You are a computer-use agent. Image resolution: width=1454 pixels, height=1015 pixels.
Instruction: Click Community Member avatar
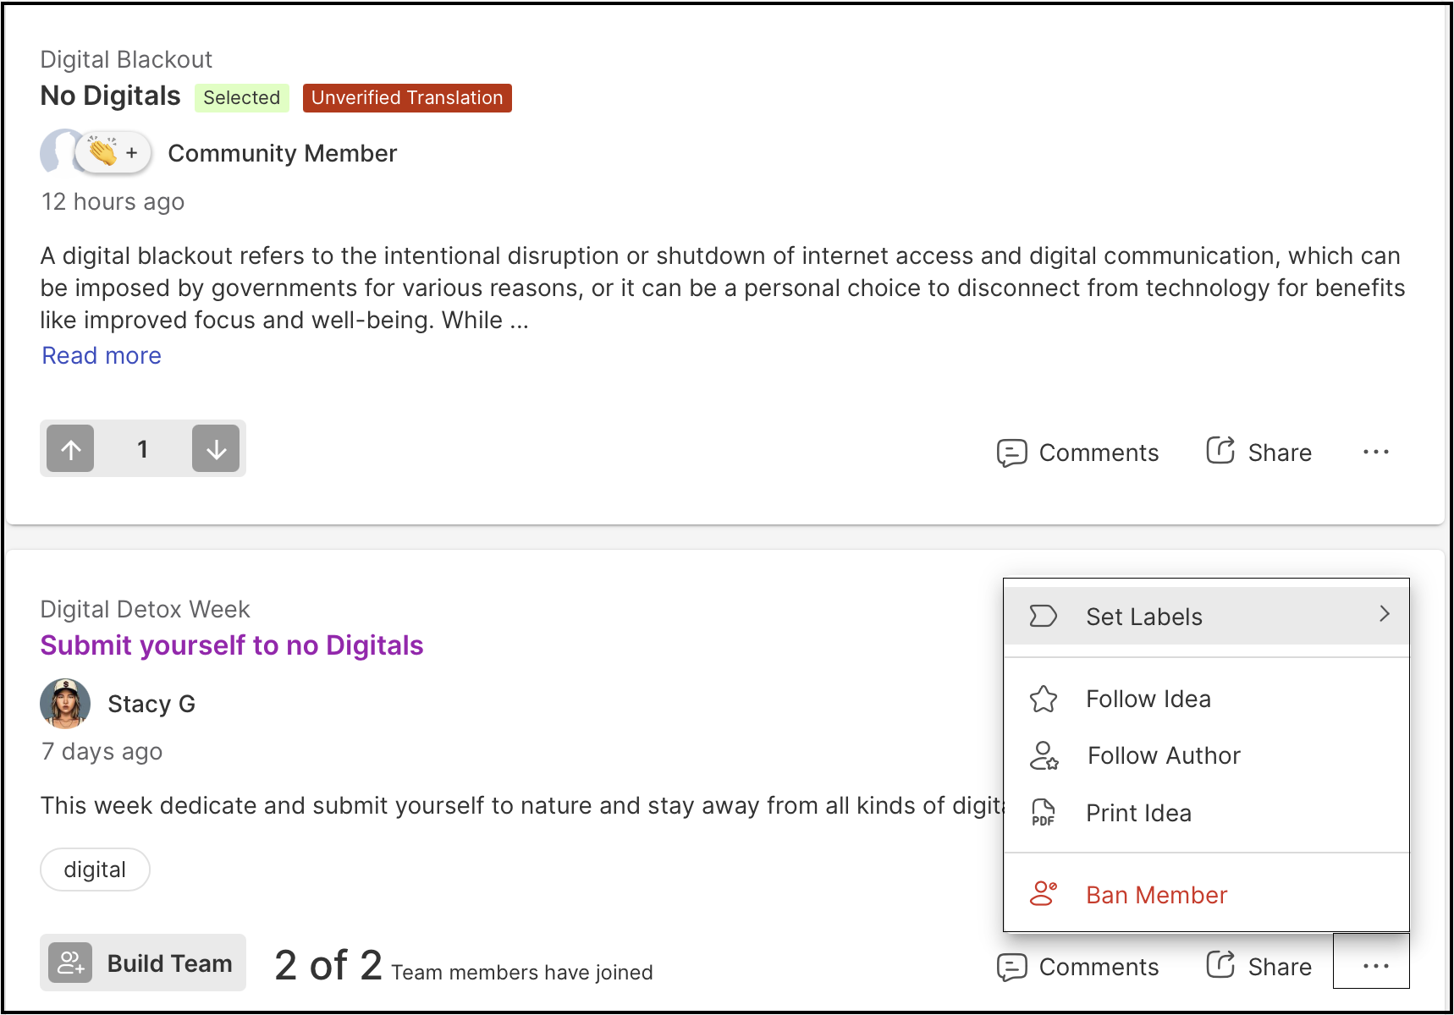point(58,152)
